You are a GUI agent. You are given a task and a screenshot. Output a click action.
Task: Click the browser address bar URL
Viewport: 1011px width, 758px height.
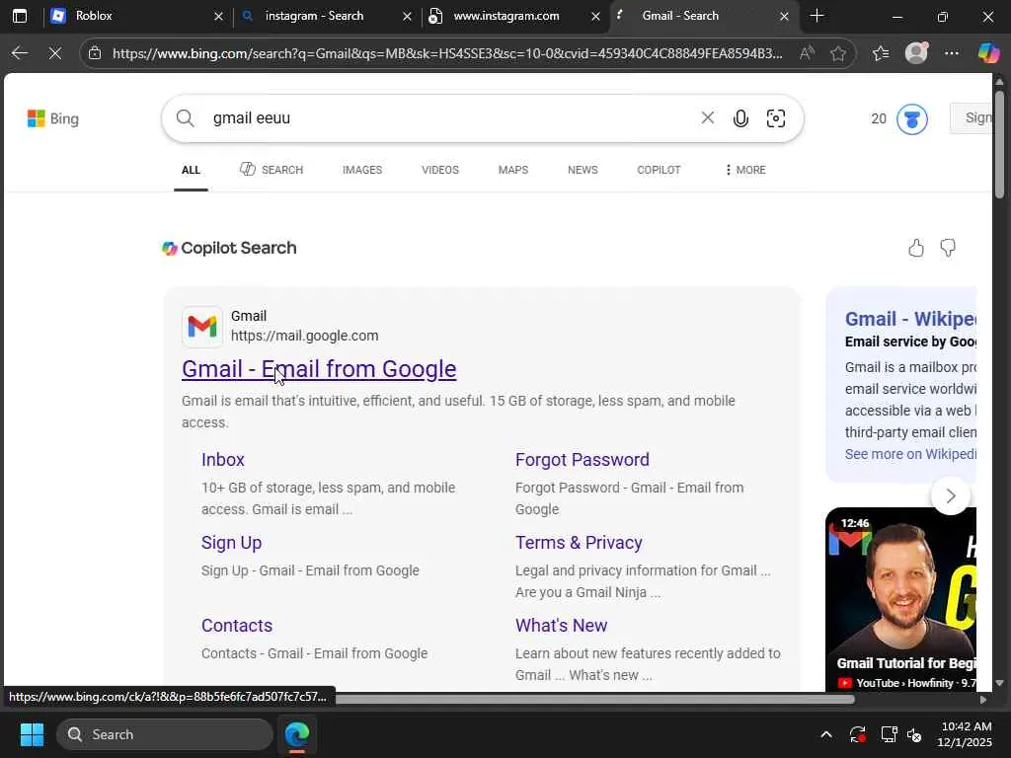447,53
